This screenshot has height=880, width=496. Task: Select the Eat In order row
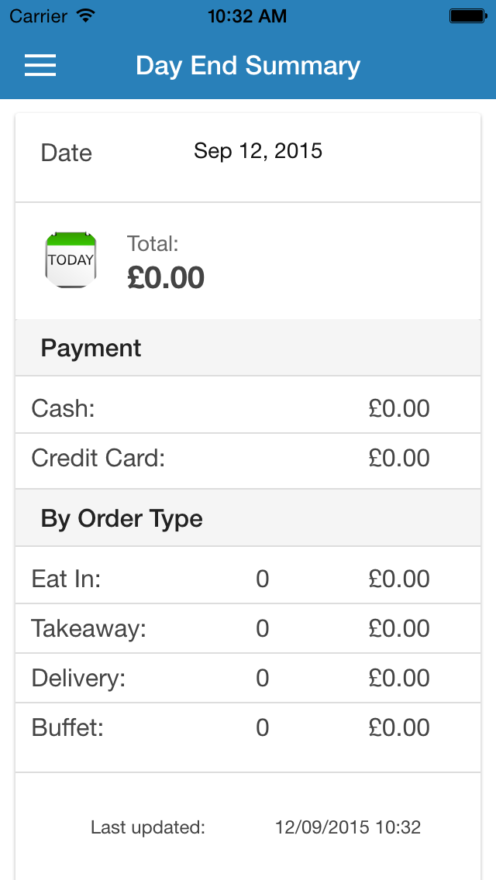coord(248,579)
